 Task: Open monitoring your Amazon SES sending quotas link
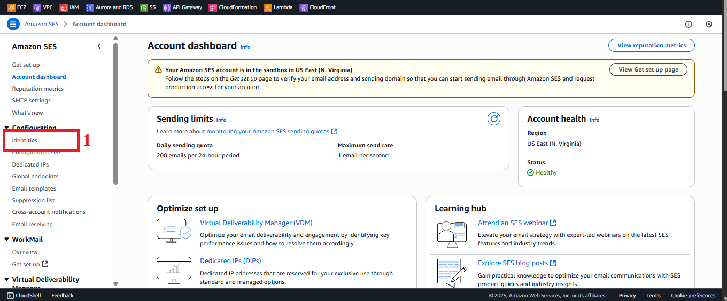272,131
